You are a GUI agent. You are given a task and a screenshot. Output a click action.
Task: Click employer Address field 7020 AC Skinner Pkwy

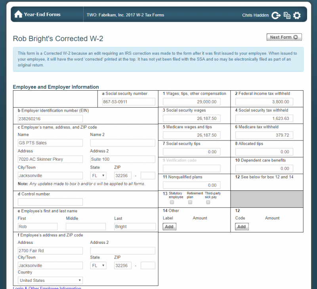pos(50,159)
